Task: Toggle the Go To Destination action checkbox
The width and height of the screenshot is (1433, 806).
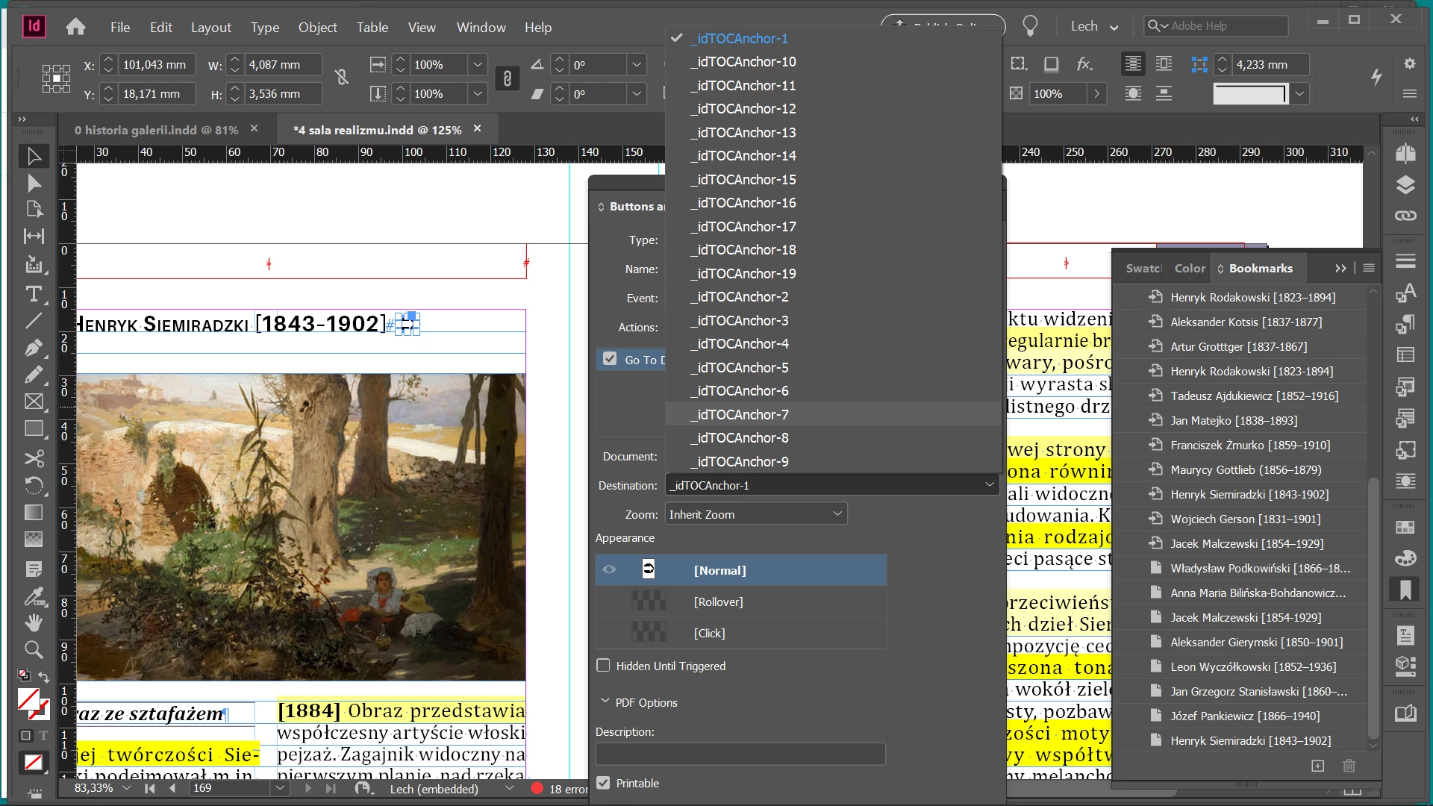Action: coord(610,359)
